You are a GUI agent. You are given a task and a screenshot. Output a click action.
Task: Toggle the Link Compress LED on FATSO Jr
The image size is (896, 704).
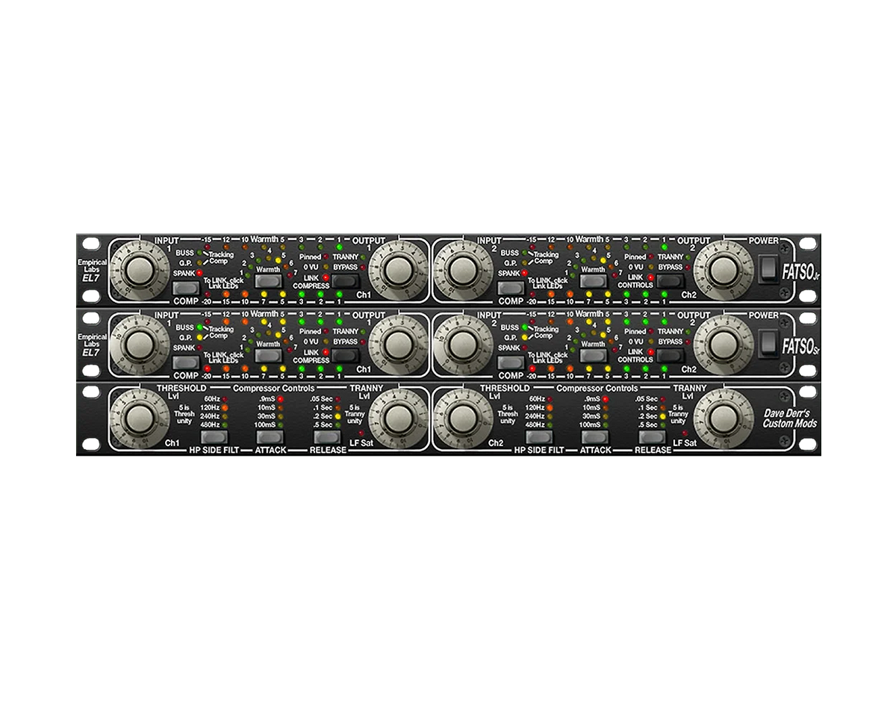point(326,278)
